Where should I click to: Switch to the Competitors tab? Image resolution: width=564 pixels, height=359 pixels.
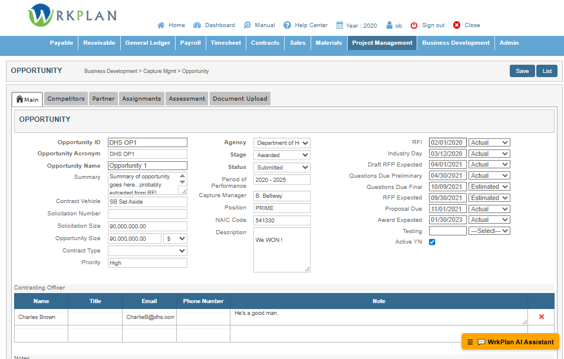[x=66, y=99]
